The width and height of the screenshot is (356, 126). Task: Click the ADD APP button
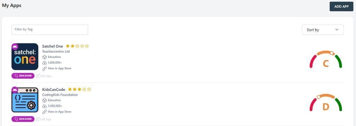pos(341,6)
